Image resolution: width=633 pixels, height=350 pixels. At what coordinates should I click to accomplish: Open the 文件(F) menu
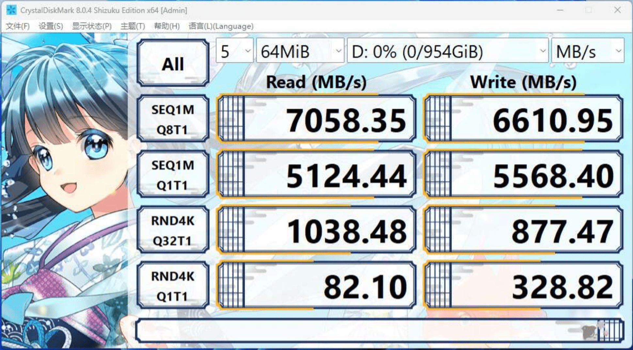tap(18, 26)
